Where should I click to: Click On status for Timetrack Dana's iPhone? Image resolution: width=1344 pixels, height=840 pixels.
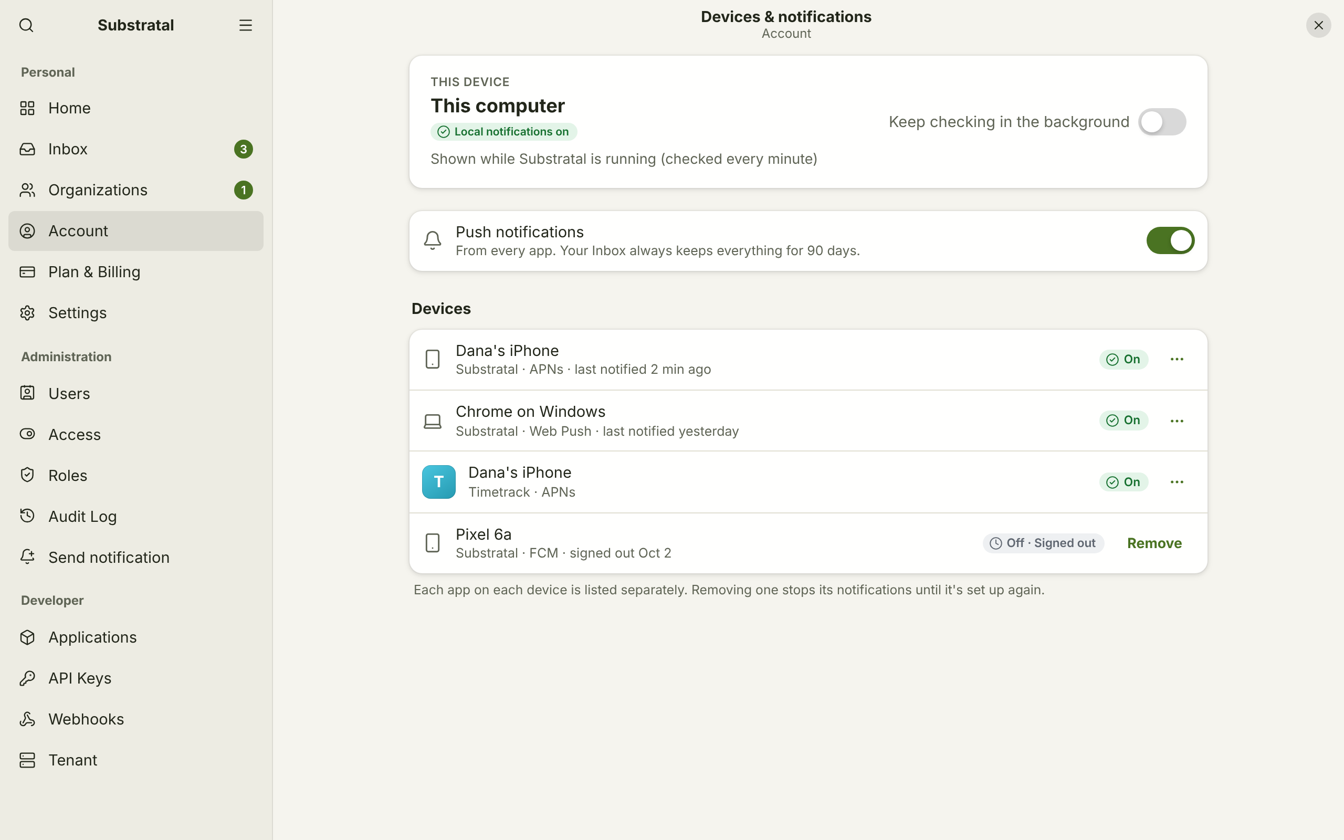point(1123,482)
